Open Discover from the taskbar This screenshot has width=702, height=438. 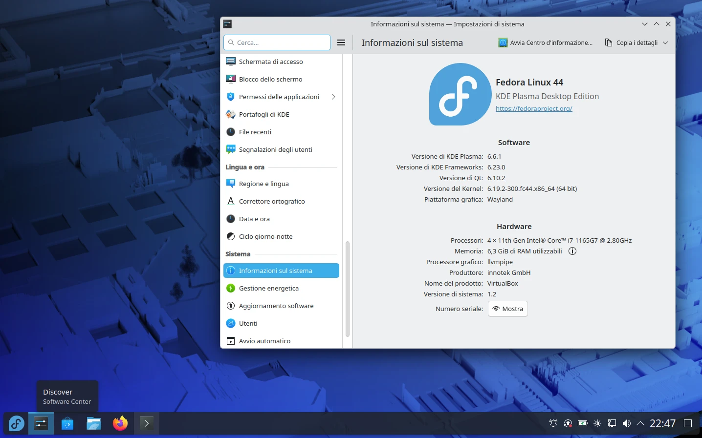[67, 423]
